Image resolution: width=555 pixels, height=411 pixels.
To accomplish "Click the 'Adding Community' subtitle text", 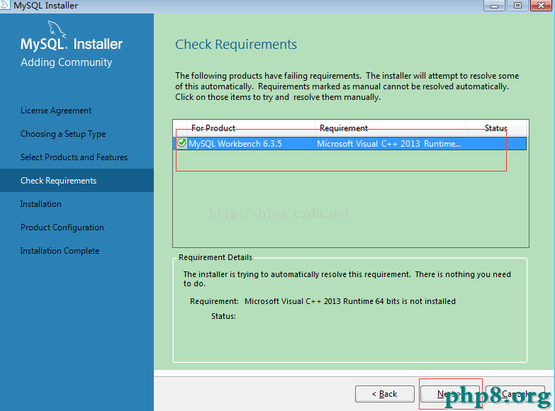I will tap(66, 62).
